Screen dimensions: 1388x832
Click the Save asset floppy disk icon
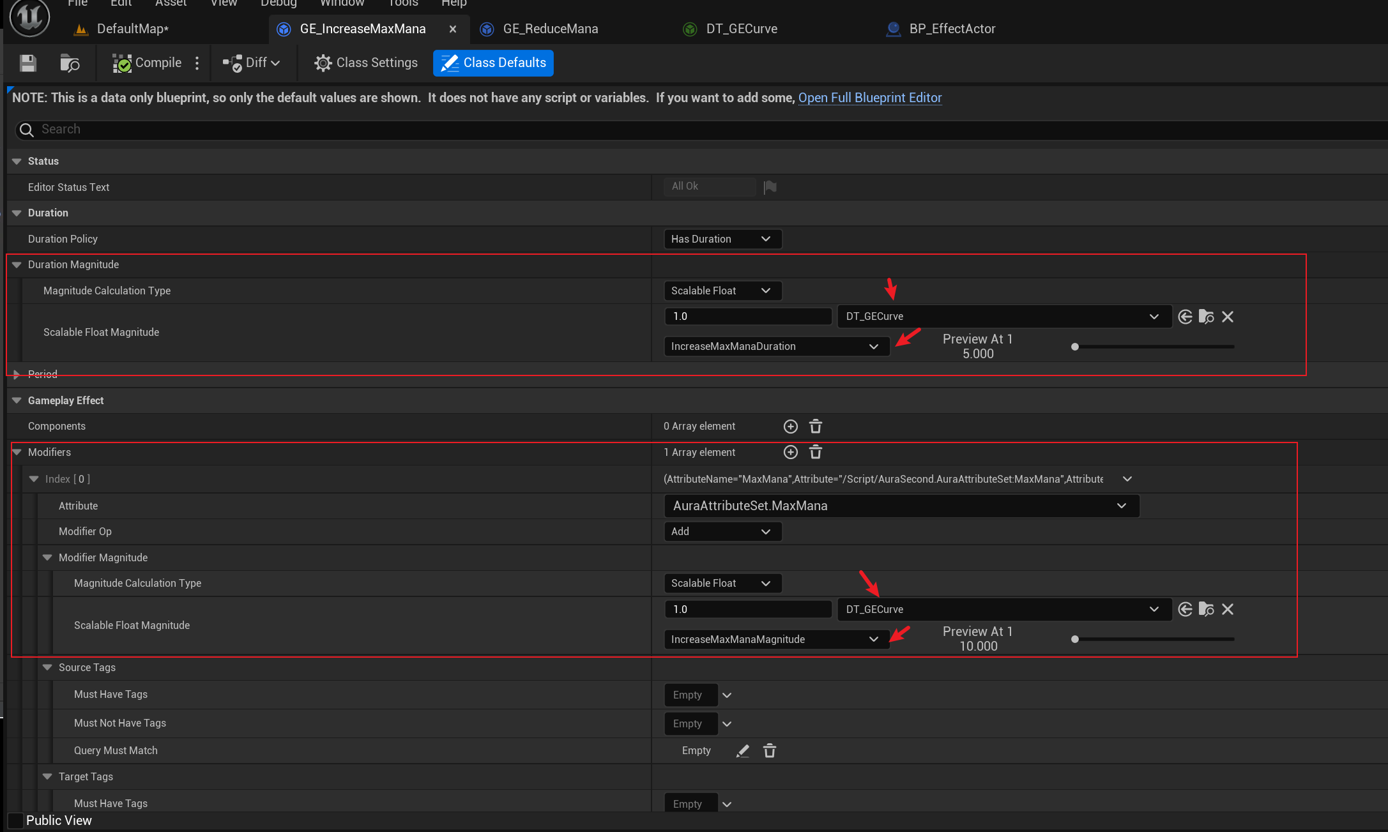pos(27,63)
